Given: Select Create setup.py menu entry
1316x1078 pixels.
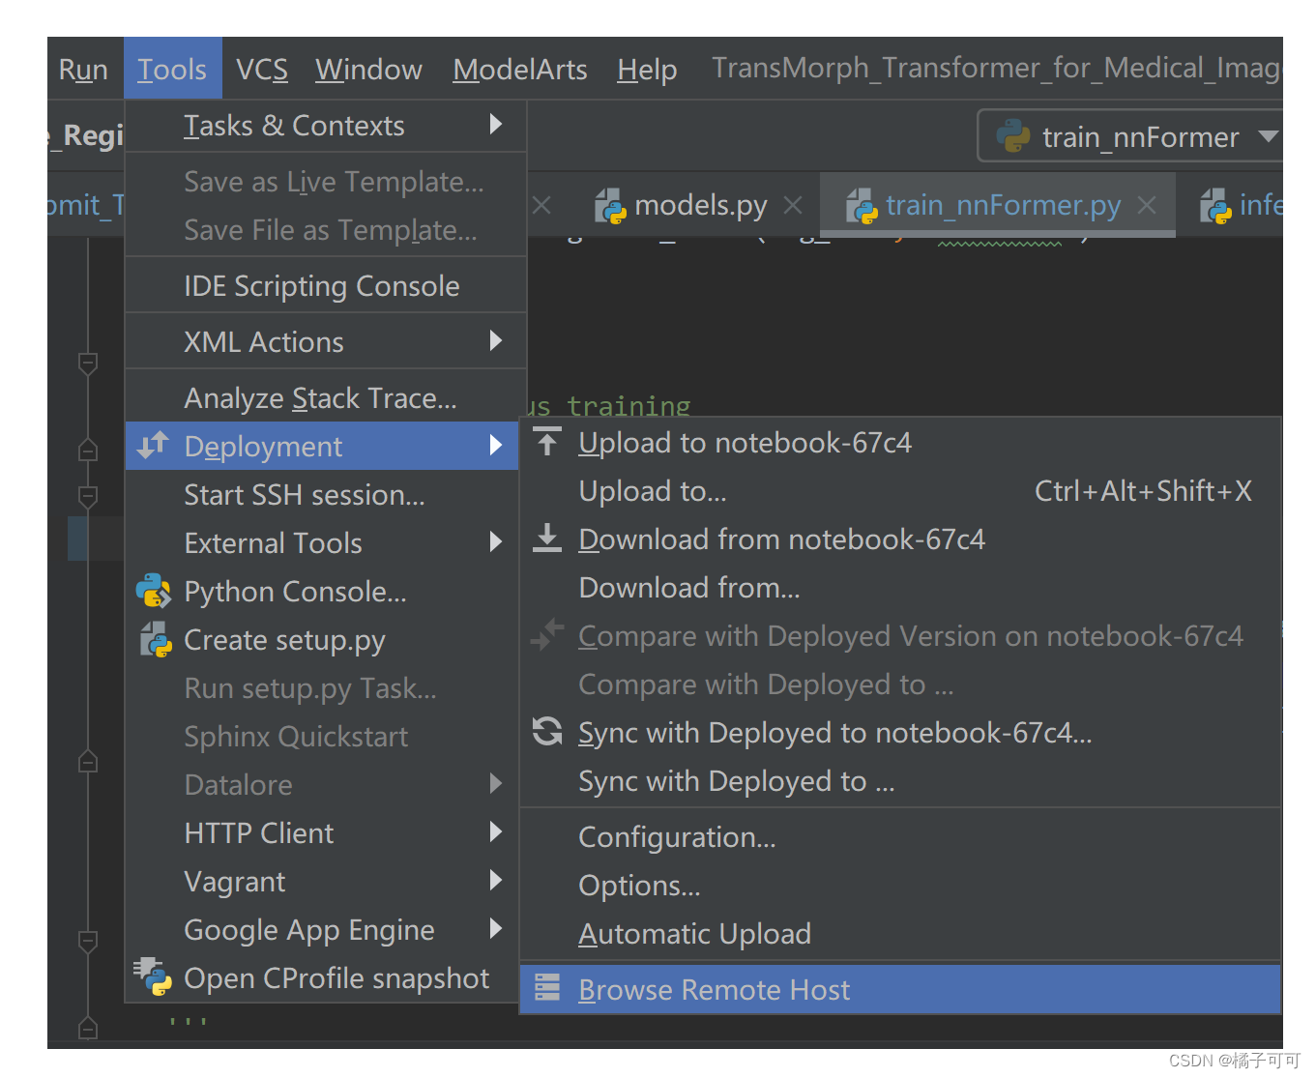Looking at the screenshot, I should (322, 640).
